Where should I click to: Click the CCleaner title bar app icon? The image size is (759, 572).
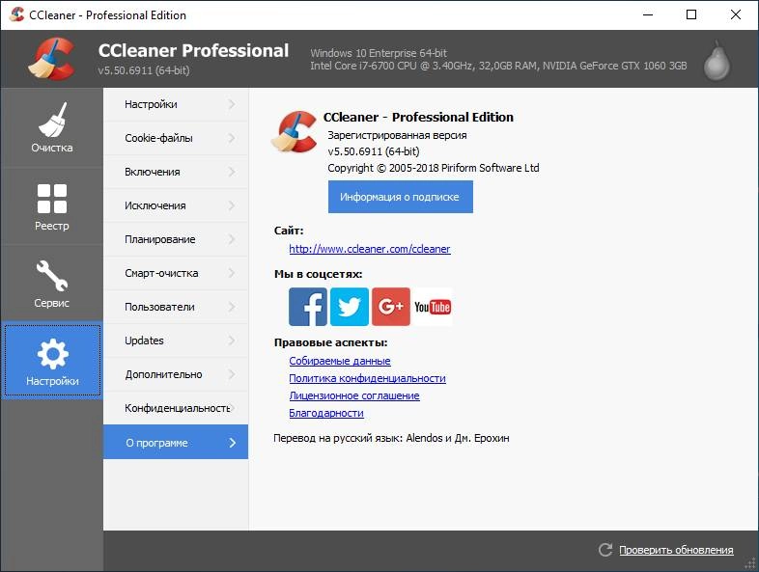coord(16,14)
